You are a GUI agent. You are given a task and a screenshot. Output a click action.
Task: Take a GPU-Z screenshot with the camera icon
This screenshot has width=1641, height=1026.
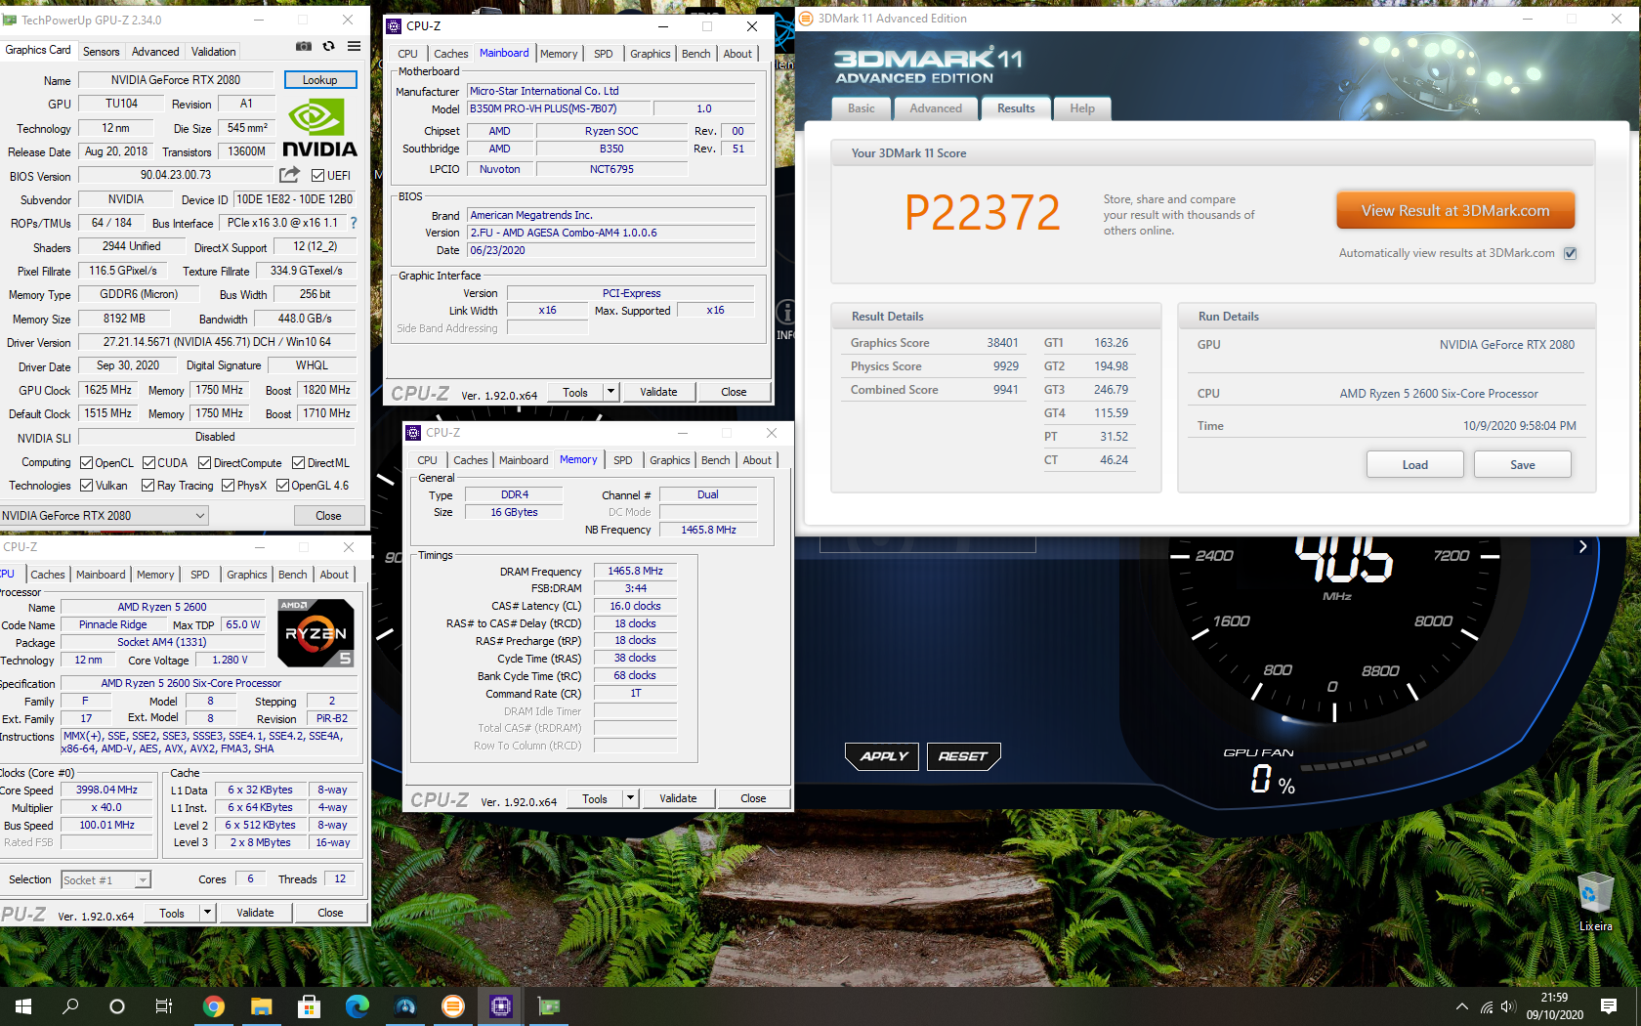coord(304,46)
